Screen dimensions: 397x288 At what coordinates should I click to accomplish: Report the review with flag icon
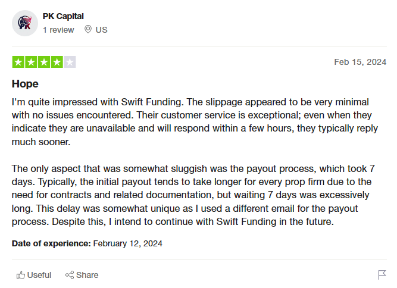point(382,275)
